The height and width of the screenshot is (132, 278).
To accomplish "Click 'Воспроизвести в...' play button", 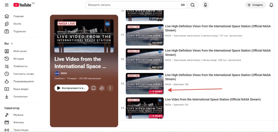I will pos(71,88).
